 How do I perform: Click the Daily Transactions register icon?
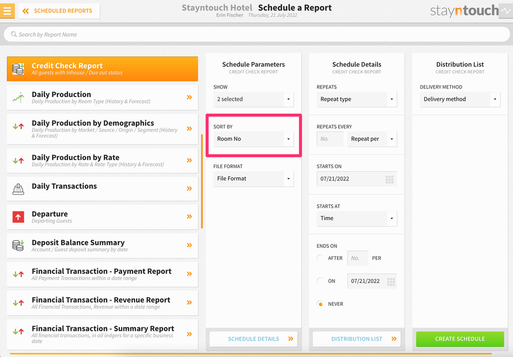18,189
